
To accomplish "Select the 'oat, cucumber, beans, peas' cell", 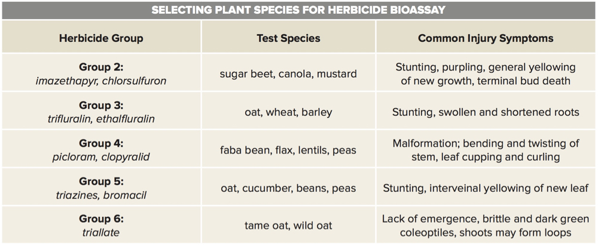I will click(288, 188).
